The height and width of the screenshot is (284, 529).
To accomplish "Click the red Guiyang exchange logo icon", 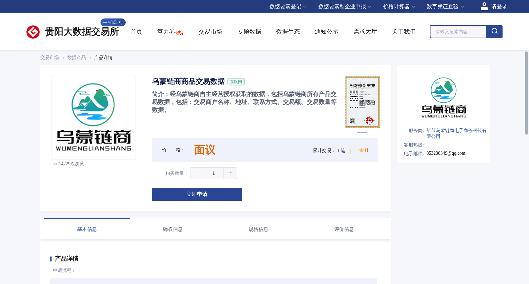I will point(33,32).
